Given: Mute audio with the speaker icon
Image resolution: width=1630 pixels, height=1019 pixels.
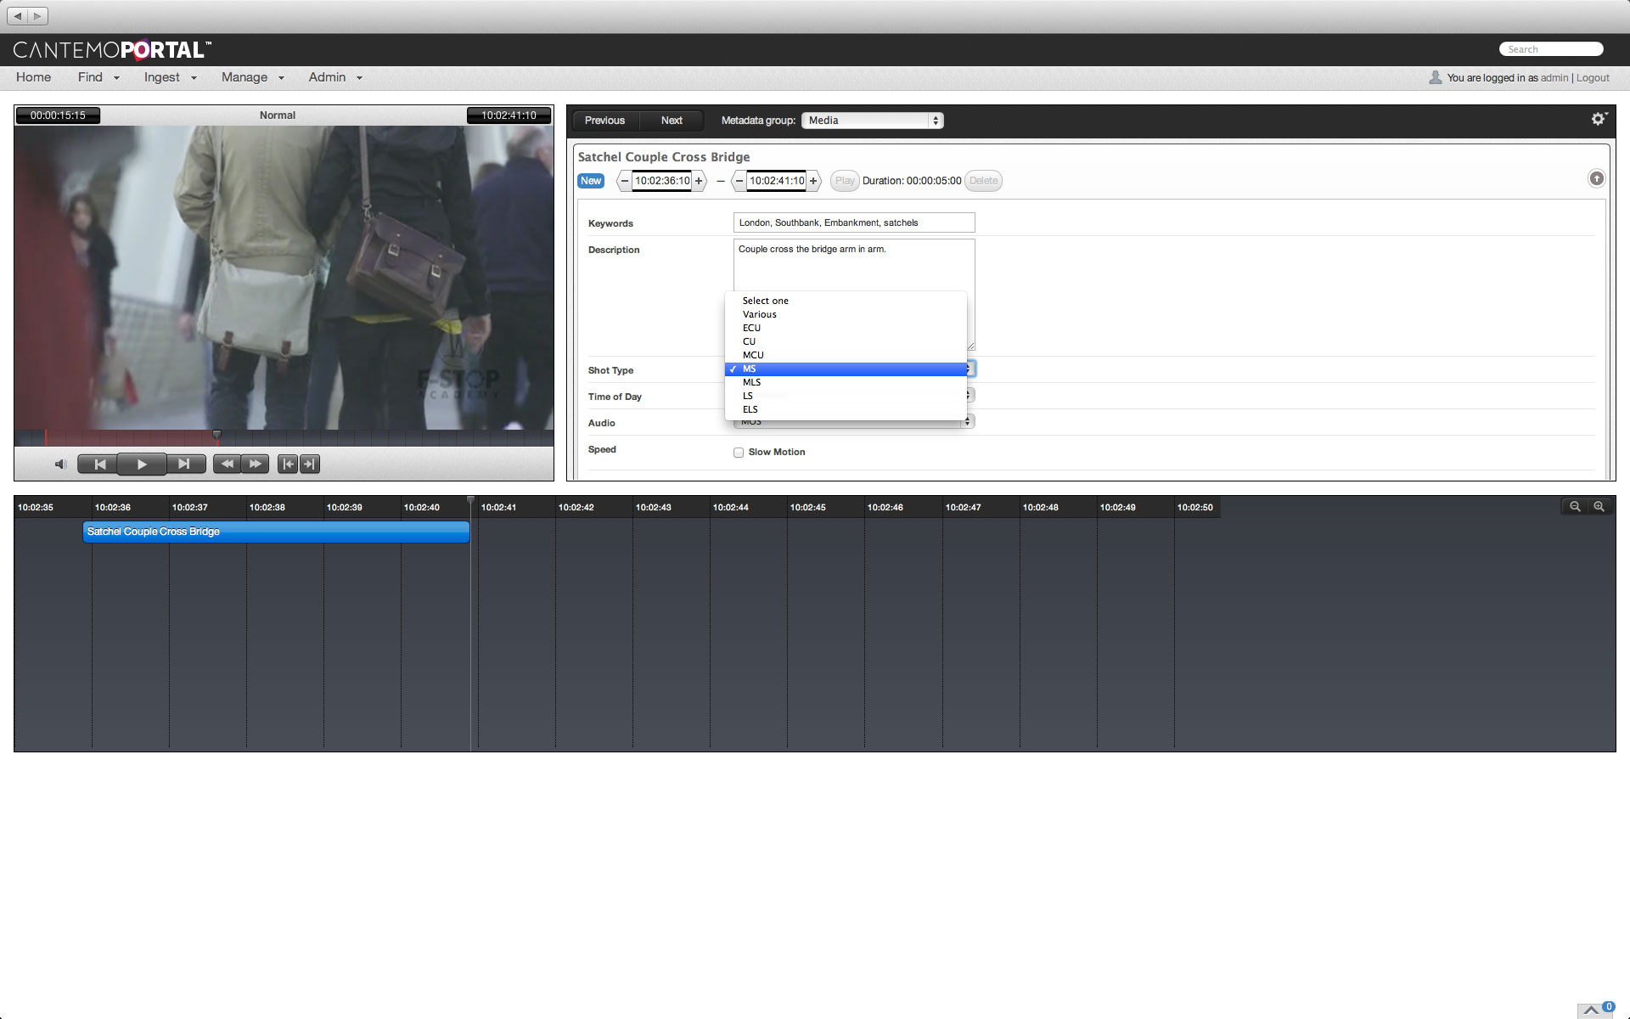Looking at the screenshot, I should (60, 464).
